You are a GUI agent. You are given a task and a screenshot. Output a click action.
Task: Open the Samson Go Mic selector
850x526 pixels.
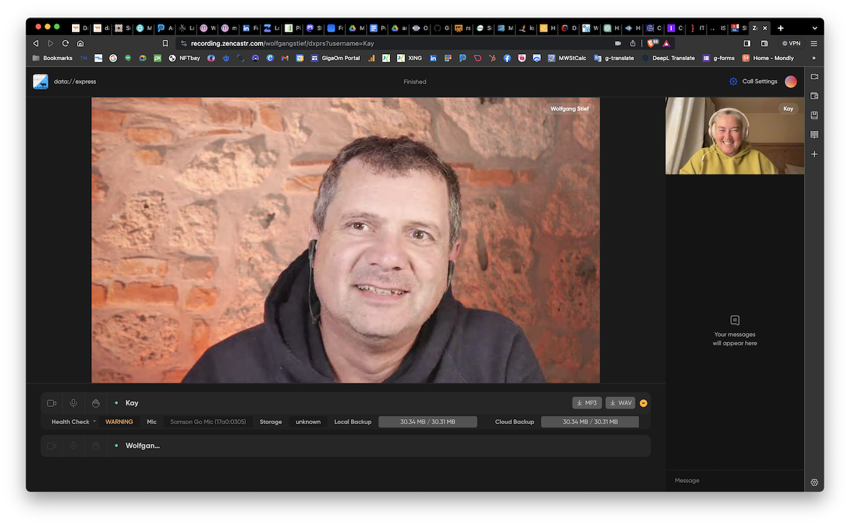pos(208,422)
